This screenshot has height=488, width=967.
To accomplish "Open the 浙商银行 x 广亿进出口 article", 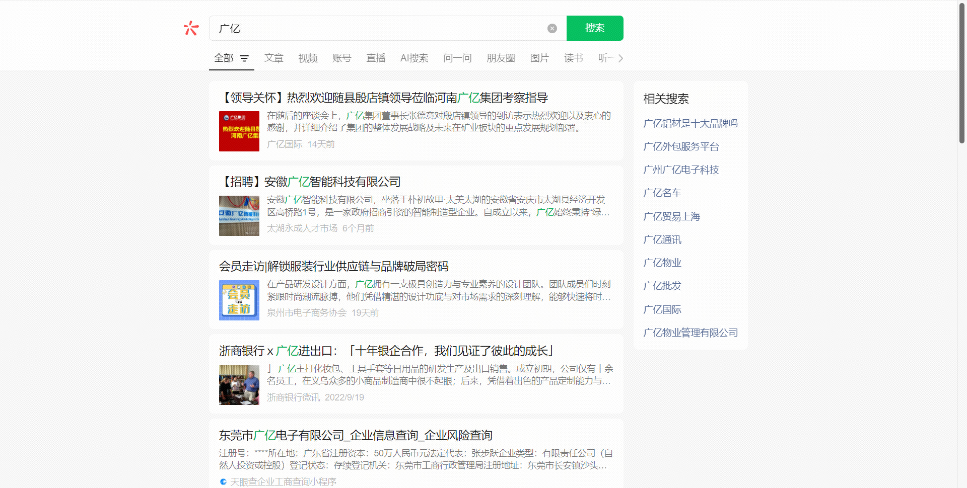I will coord(387,351).
